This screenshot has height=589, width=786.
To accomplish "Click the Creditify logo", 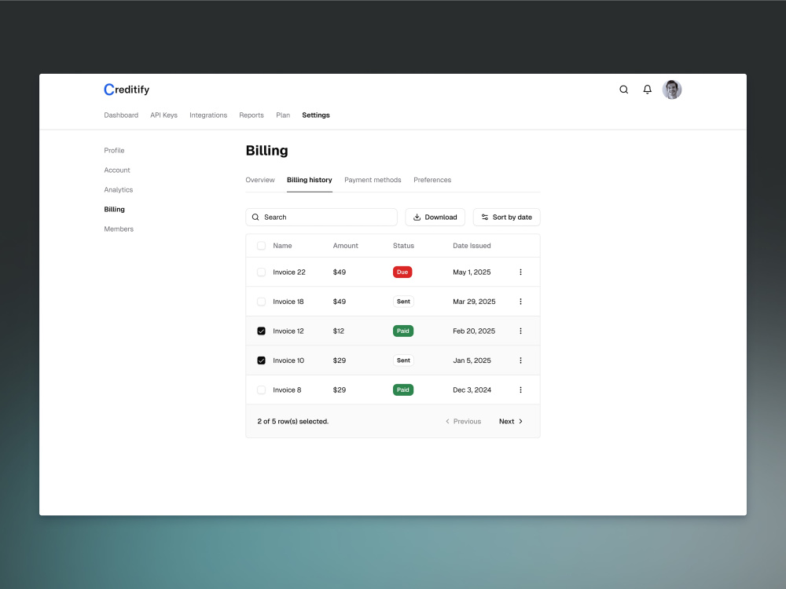I will click(x=127, y=90).
